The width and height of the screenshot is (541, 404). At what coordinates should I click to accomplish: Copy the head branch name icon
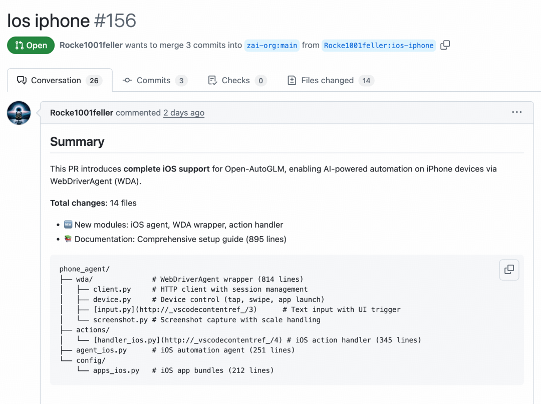(445, 45)
